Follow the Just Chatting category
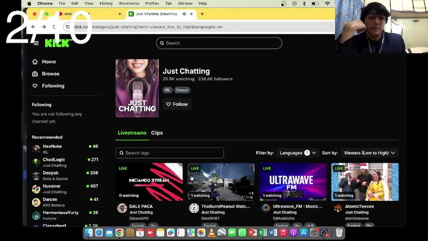 pos(177,104)
